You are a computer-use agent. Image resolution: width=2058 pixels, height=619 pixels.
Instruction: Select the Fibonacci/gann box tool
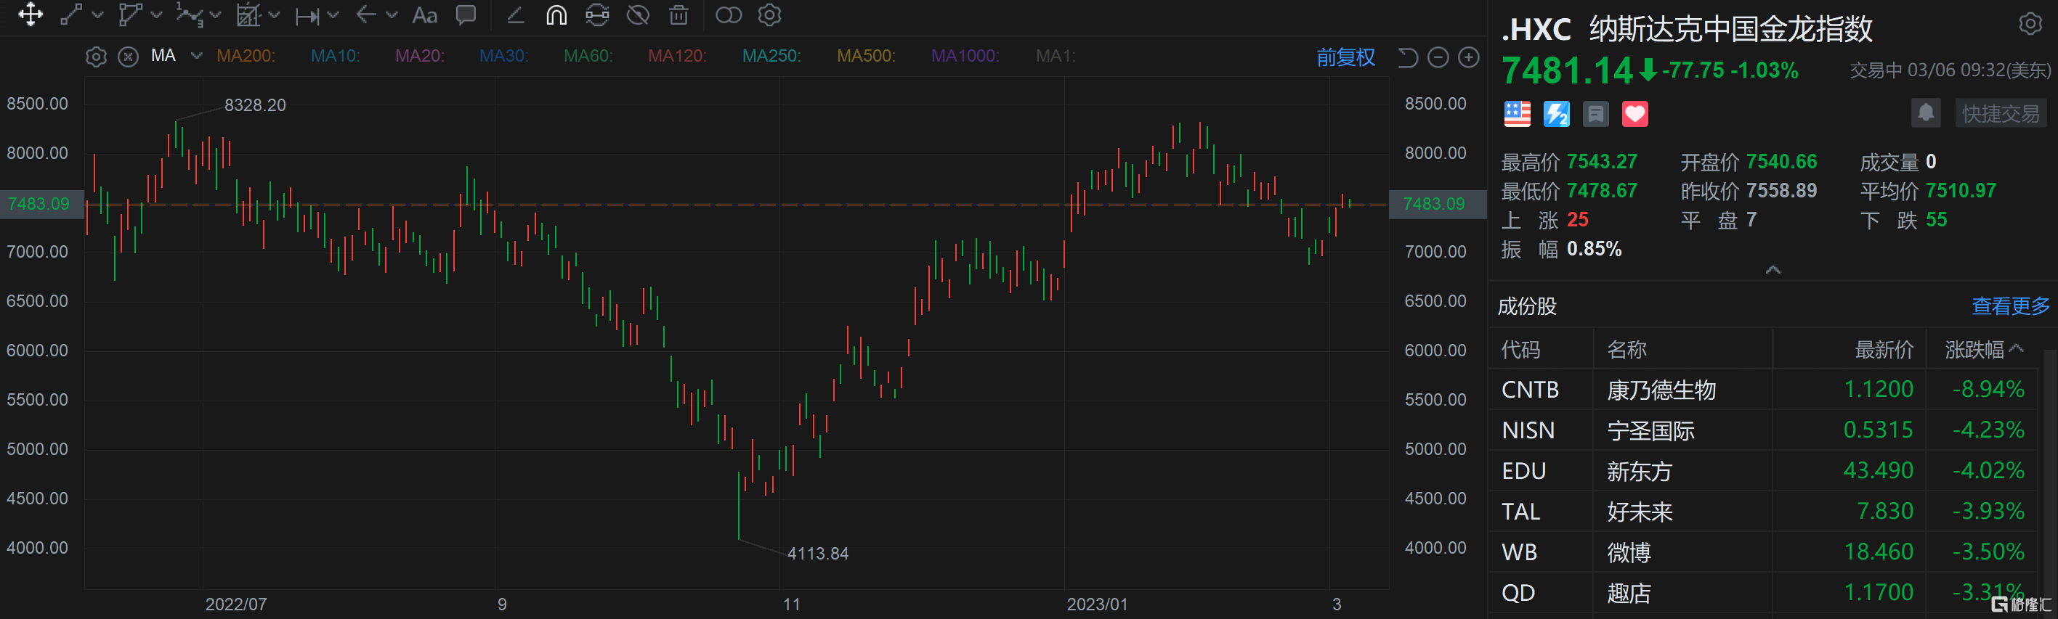(x=248, y=15)
